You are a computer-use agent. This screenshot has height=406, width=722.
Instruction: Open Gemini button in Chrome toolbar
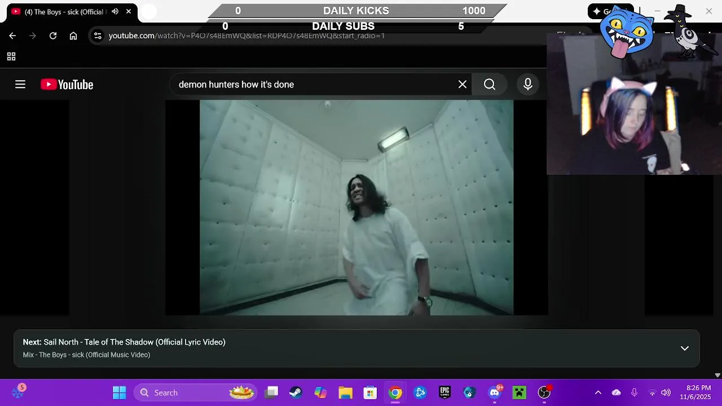click(x=610, y=11)
